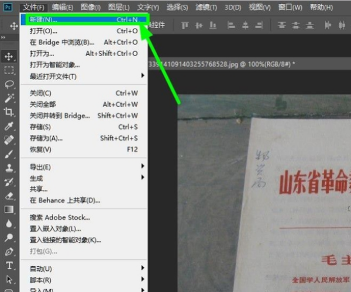Click the align left edges icon

[x=231, y=26]
